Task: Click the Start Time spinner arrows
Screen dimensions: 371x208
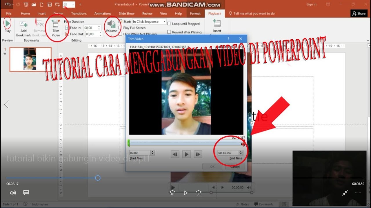Action: 153,153
